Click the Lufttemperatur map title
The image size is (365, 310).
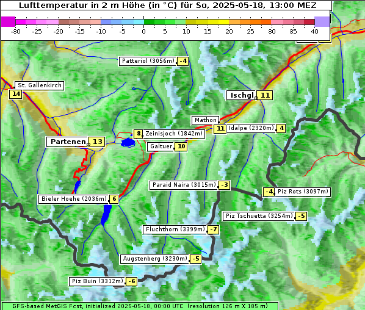tap(167, 5)
